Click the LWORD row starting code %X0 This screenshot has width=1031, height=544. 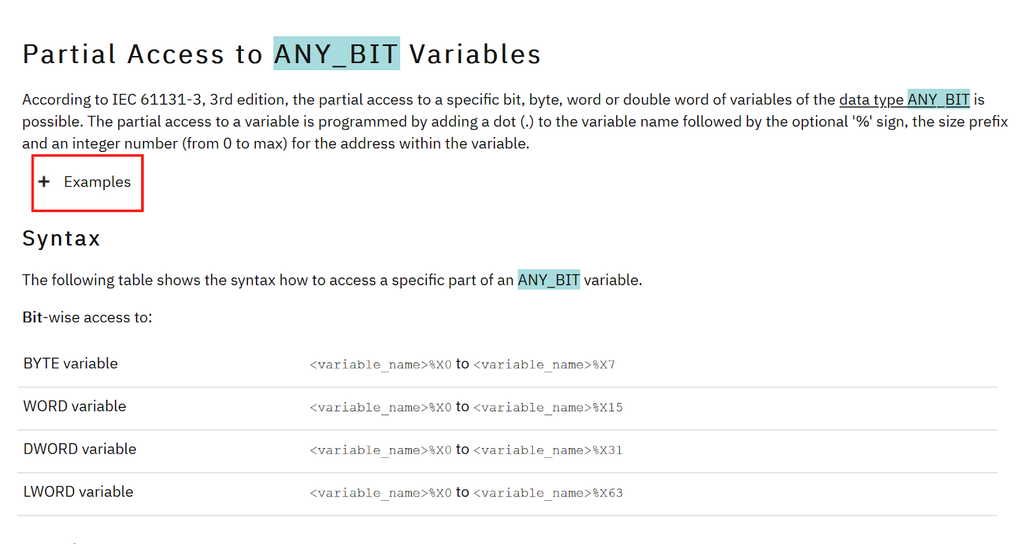381,493
